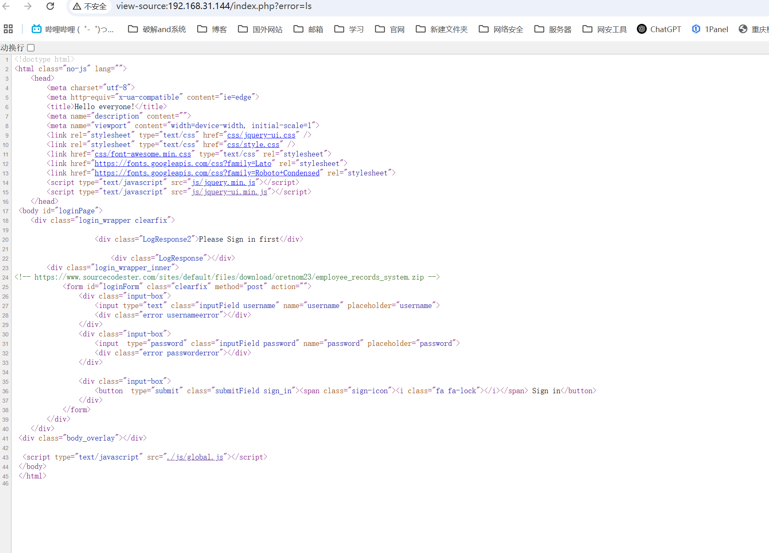Click the login_wrapper clearfix div line
The image size is (769, 553).
(x=103, y=220)
